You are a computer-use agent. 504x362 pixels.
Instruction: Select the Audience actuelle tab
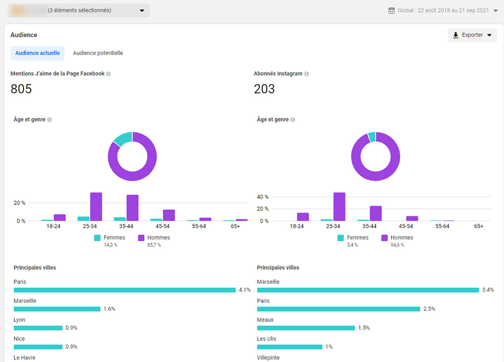[37, 53]
